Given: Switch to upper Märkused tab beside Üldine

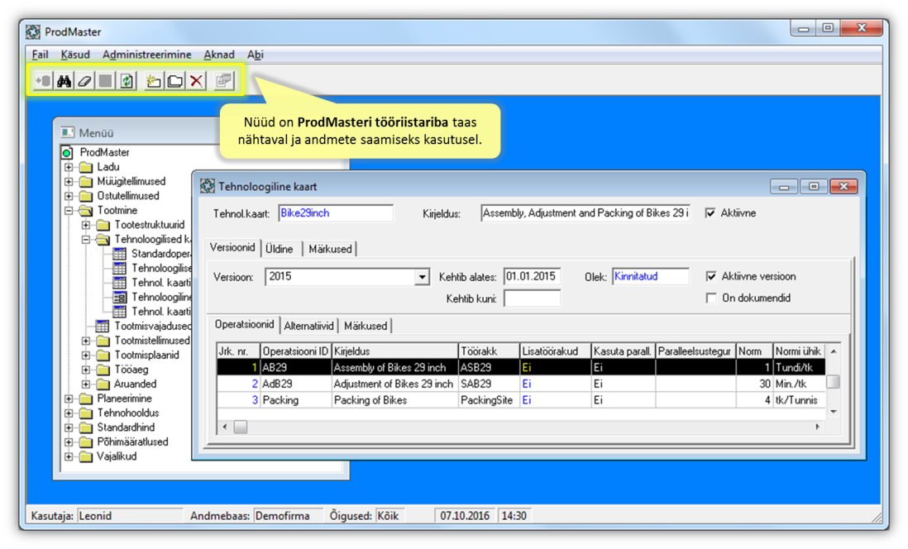Looking at the screenshot, I should tap(330, 249).
